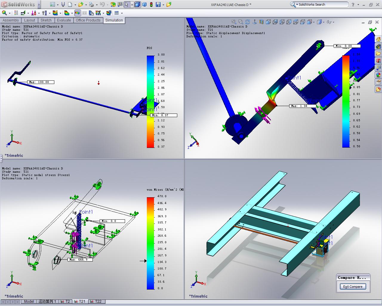Click the Min: 0.37 FOS annotation
The height and width of the screenshot is (306, 382).
[x=164, y=115]
